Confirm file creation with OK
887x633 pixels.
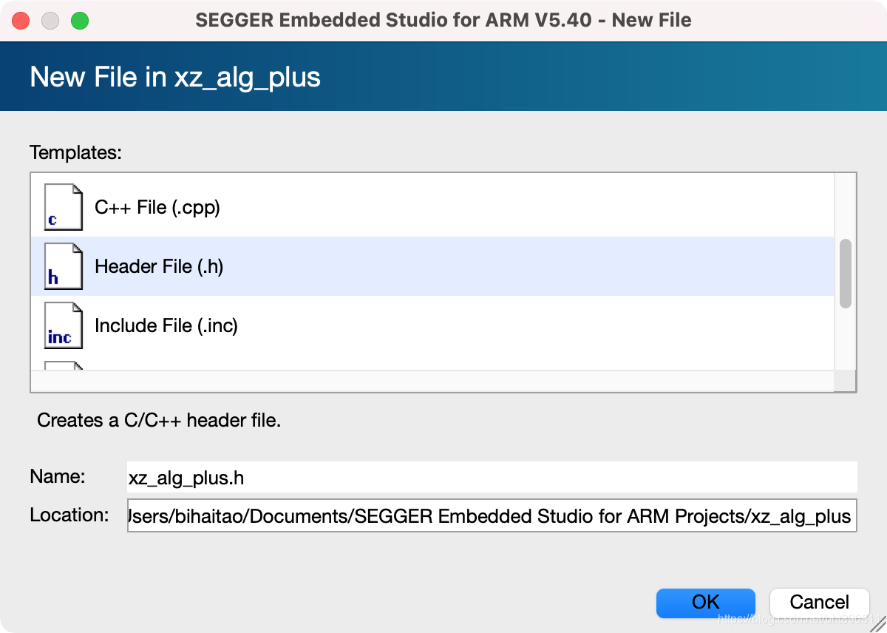point(705,603)
